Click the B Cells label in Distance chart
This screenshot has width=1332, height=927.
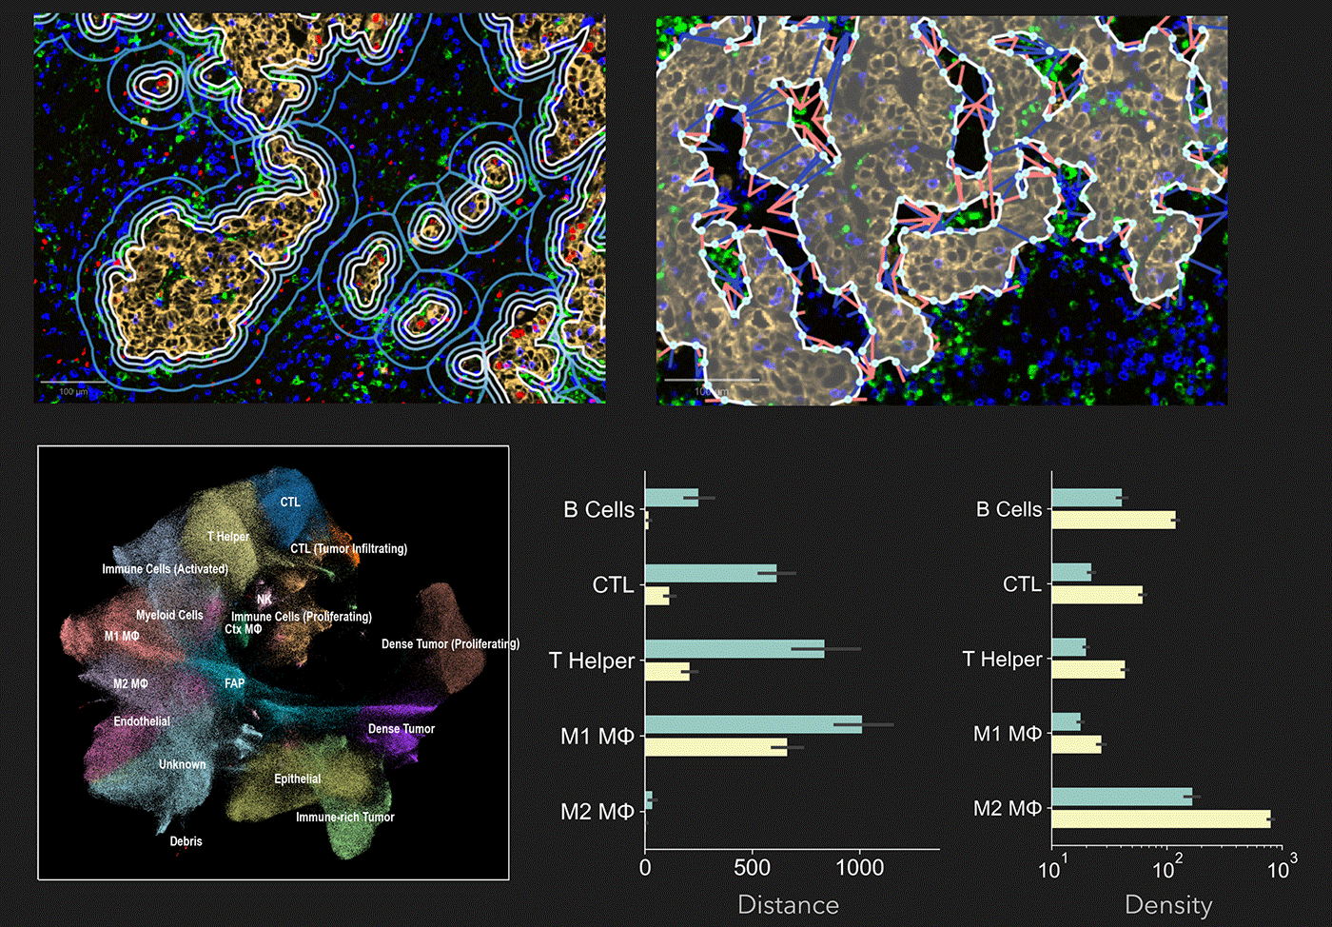[x=598, y=510]
